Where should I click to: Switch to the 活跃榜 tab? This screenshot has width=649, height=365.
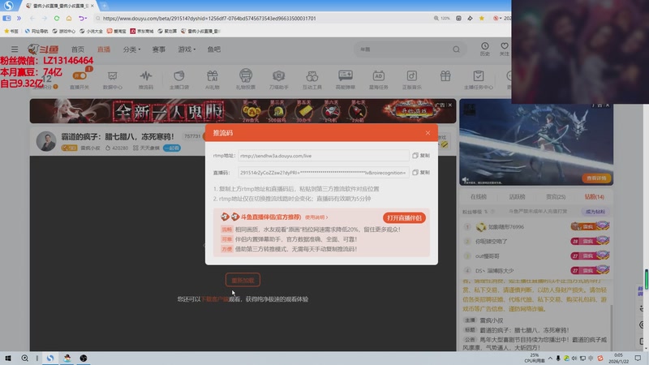(517, 196)
